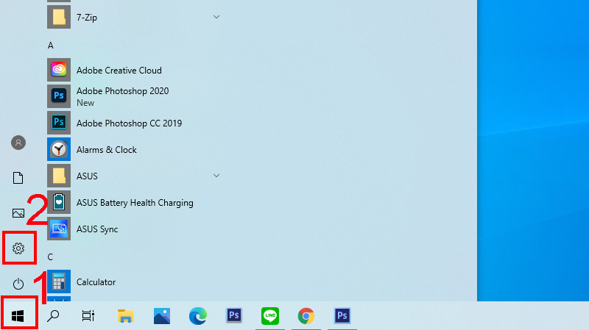Image resolution: width=589 pixels, height=330 pixels.
Task: Click the Adobe Photoshop 2020 icon
Action: (x=59, y=96)
